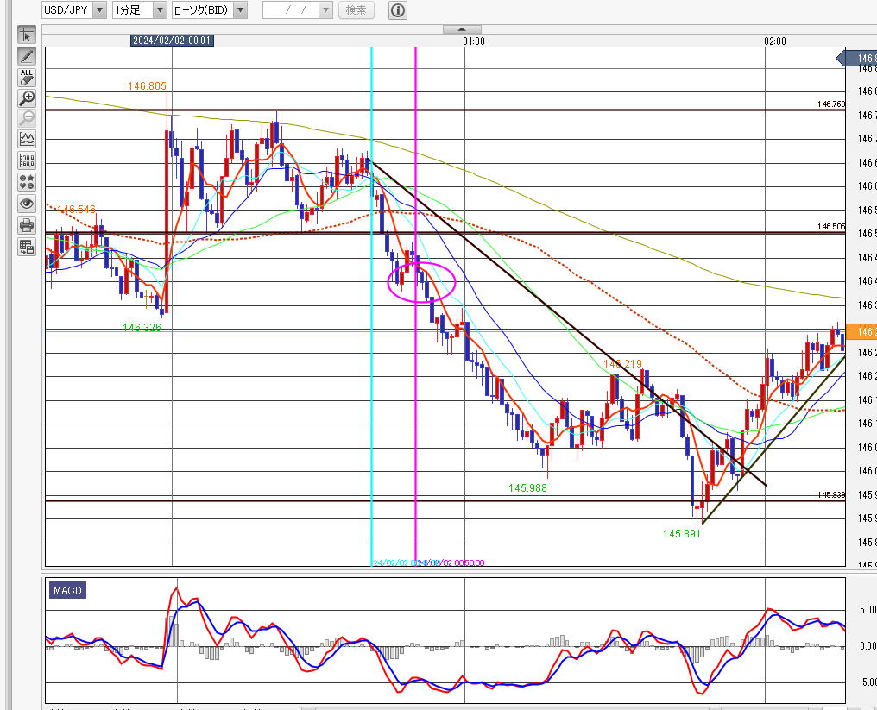The width and height of the screenshot is (877, 710).
Task: Expand the 1分足 timeframe dropdown
Action: tap(160, 10)
